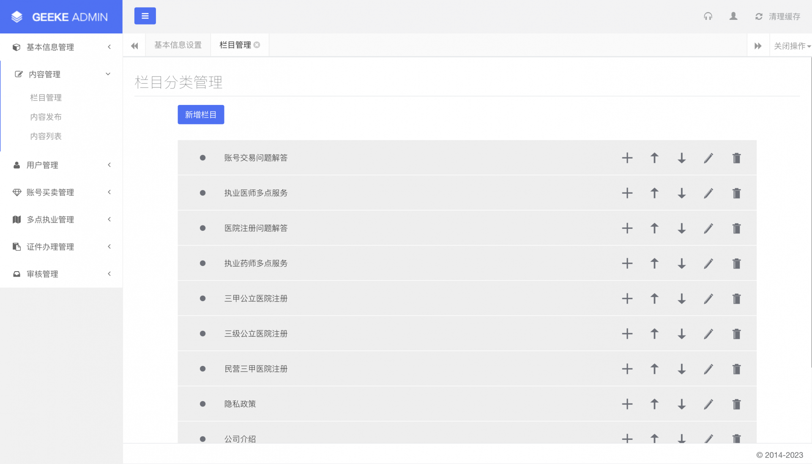Add sub-column under 三甲公立医院注册
Viewport: 812px width, 464px height.
(x=627, y=298)
